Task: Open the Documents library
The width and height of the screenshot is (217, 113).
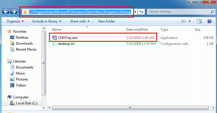Action: 25,67
